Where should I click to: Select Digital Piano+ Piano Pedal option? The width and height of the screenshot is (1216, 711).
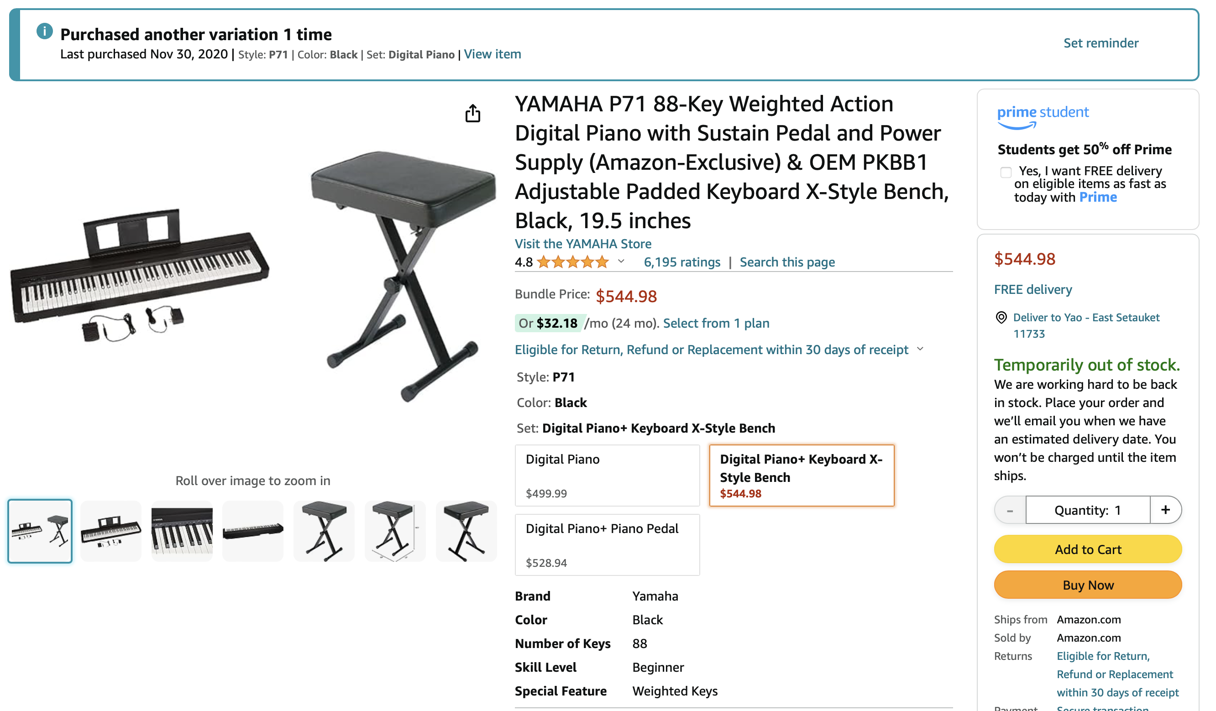point(607,544)
